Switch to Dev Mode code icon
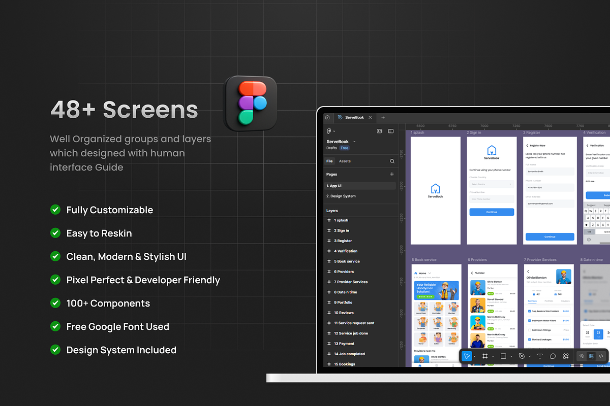The image size is (610, 406). 601,356
